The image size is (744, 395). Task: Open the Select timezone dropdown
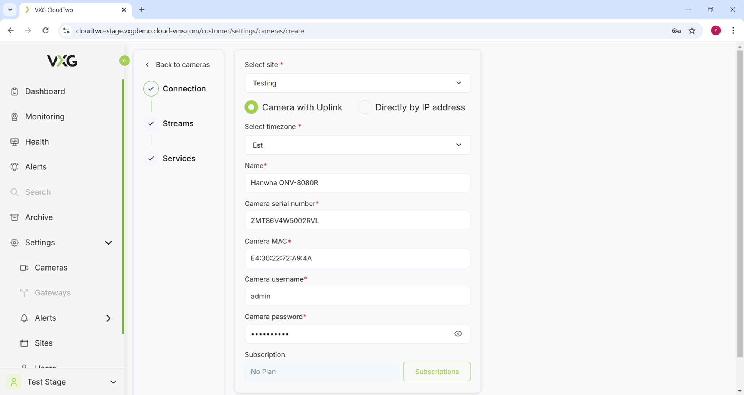(x=357, y=145)
